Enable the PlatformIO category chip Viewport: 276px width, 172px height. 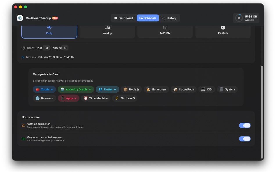(x=125, y=98)
